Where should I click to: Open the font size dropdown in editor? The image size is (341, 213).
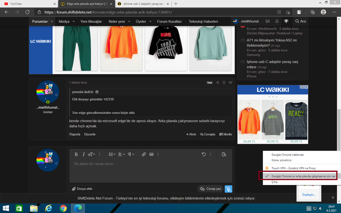[91, 154]
